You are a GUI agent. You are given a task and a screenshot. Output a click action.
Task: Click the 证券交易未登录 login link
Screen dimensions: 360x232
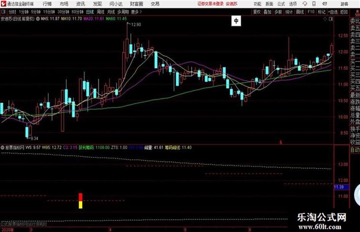[x=210, y=4]
